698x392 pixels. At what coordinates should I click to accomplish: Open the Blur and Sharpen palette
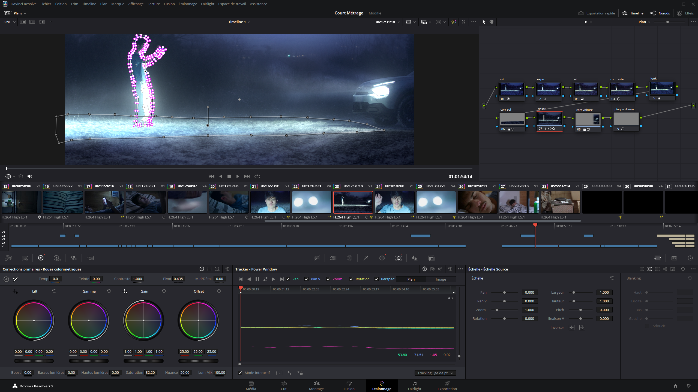[x=415, y=258]
